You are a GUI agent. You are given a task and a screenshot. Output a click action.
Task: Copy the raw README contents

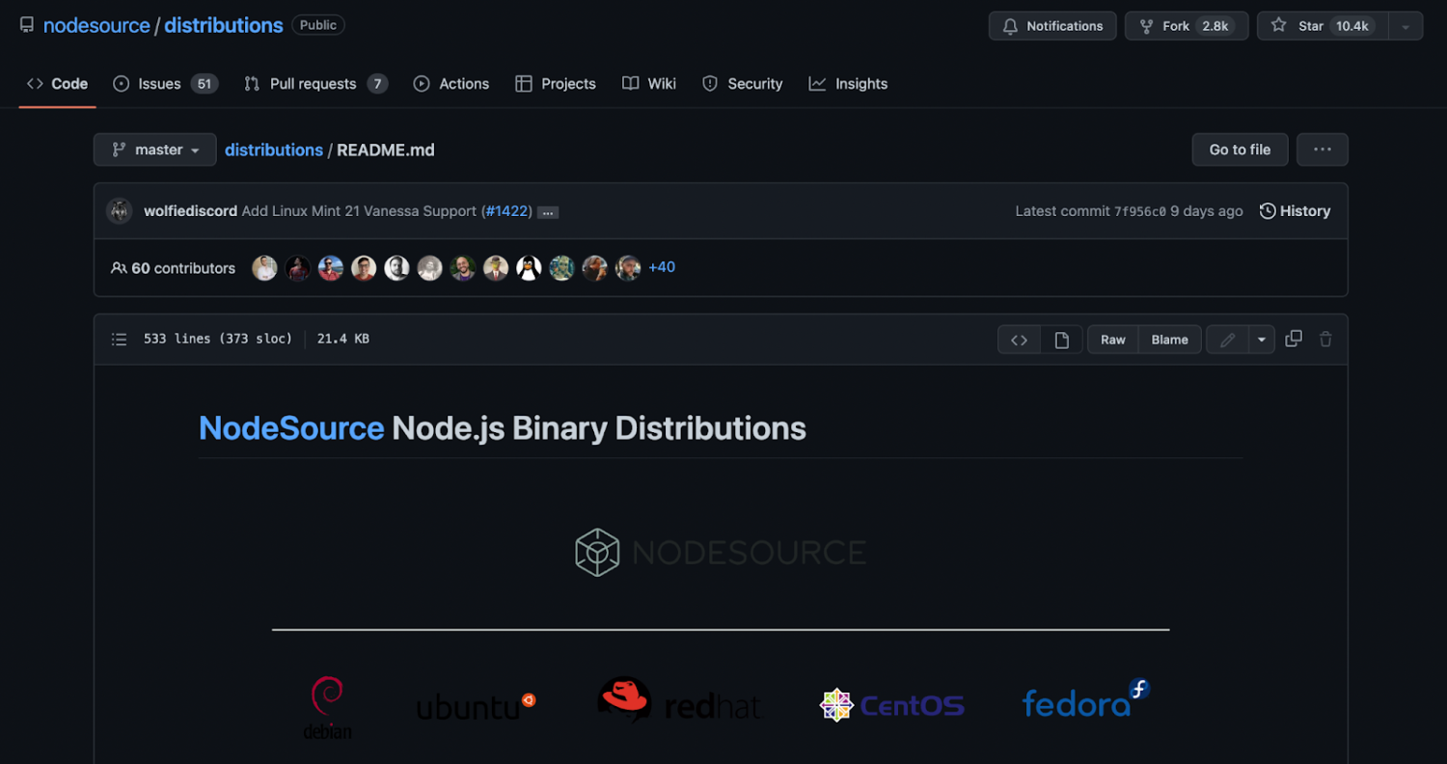click(x=1293, y=339)
